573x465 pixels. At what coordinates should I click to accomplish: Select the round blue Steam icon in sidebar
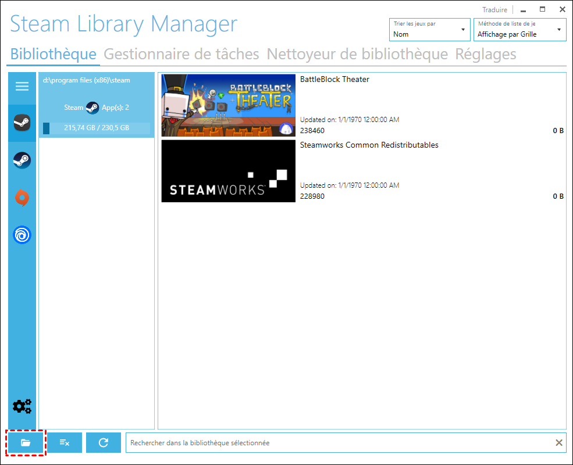click(x=22, y=160)
